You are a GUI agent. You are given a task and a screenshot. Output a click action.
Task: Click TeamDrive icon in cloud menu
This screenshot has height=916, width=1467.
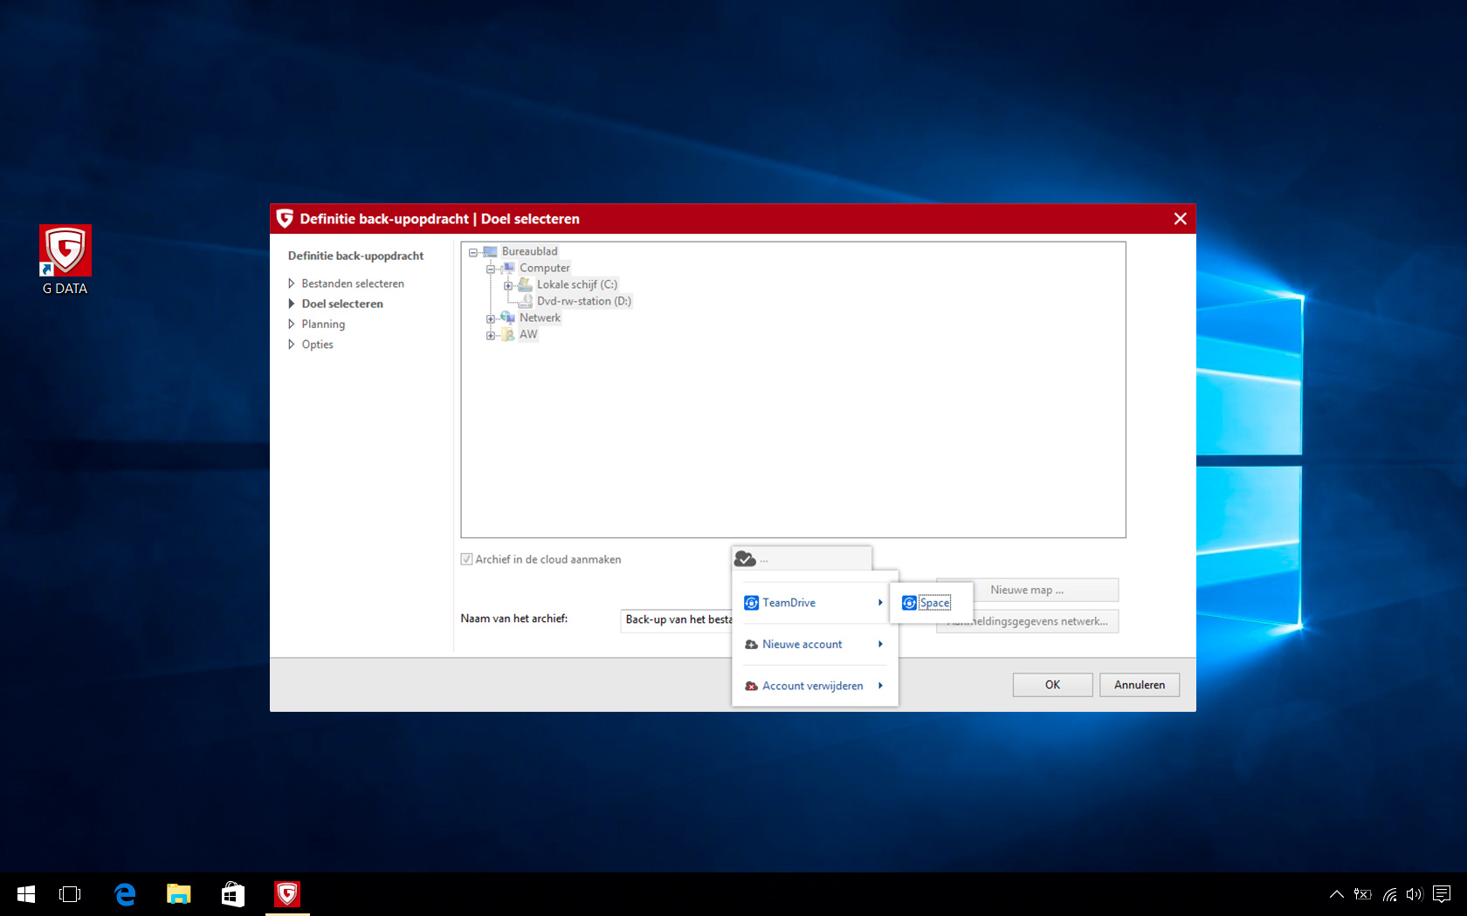point(751,603)
